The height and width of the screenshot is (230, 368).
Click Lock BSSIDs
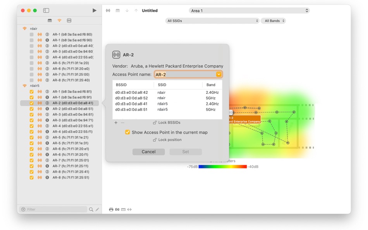coord(167,122)
